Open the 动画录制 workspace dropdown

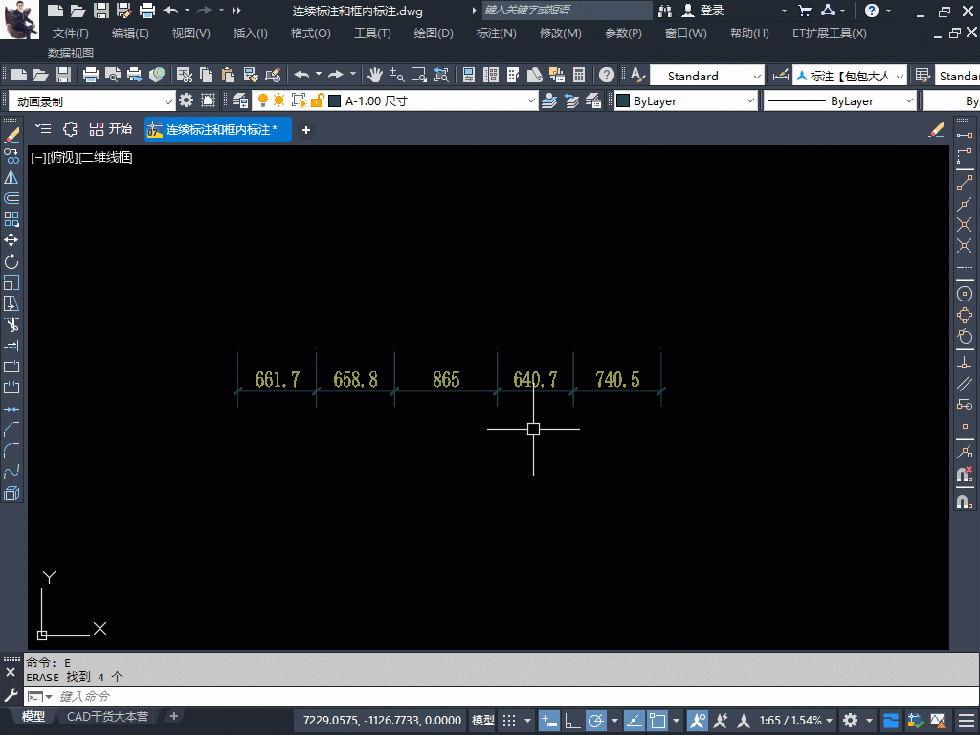point(91,101)
